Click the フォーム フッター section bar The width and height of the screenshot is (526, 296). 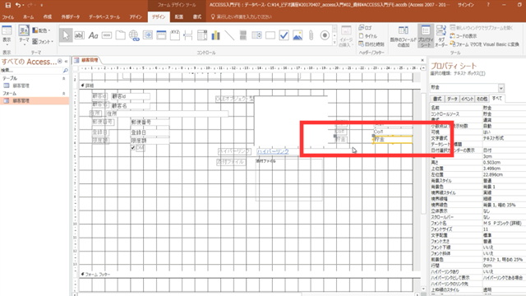point(250,274)
